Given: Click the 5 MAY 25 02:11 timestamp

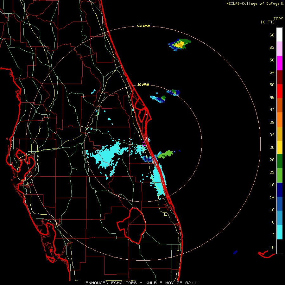Looking at the screenshot, I should [180, 283].
